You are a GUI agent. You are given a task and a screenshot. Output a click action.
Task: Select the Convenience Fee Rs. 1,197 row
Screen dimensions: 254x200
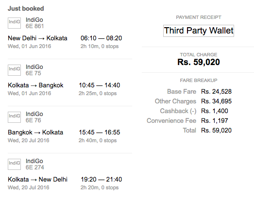point(187,121)
